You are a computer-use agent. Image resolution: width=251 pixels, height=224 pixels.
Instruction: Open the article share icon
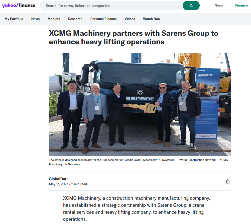227,181
